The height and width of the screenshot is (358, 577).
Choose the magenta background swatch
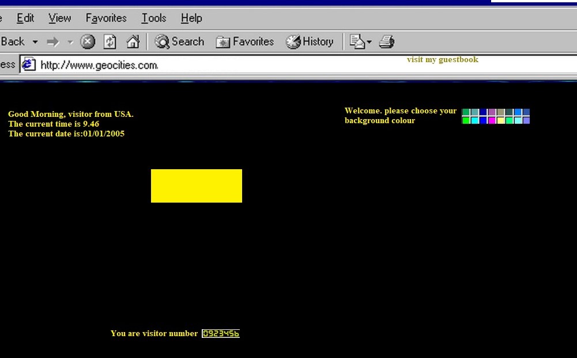coord(492,120)
